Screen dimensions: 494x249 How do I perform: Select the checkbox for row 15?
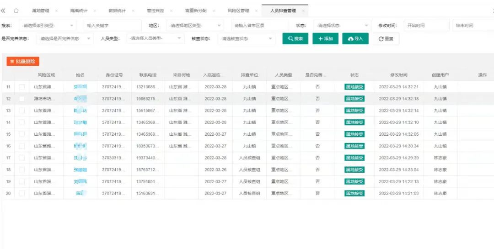tap(22, 134)
